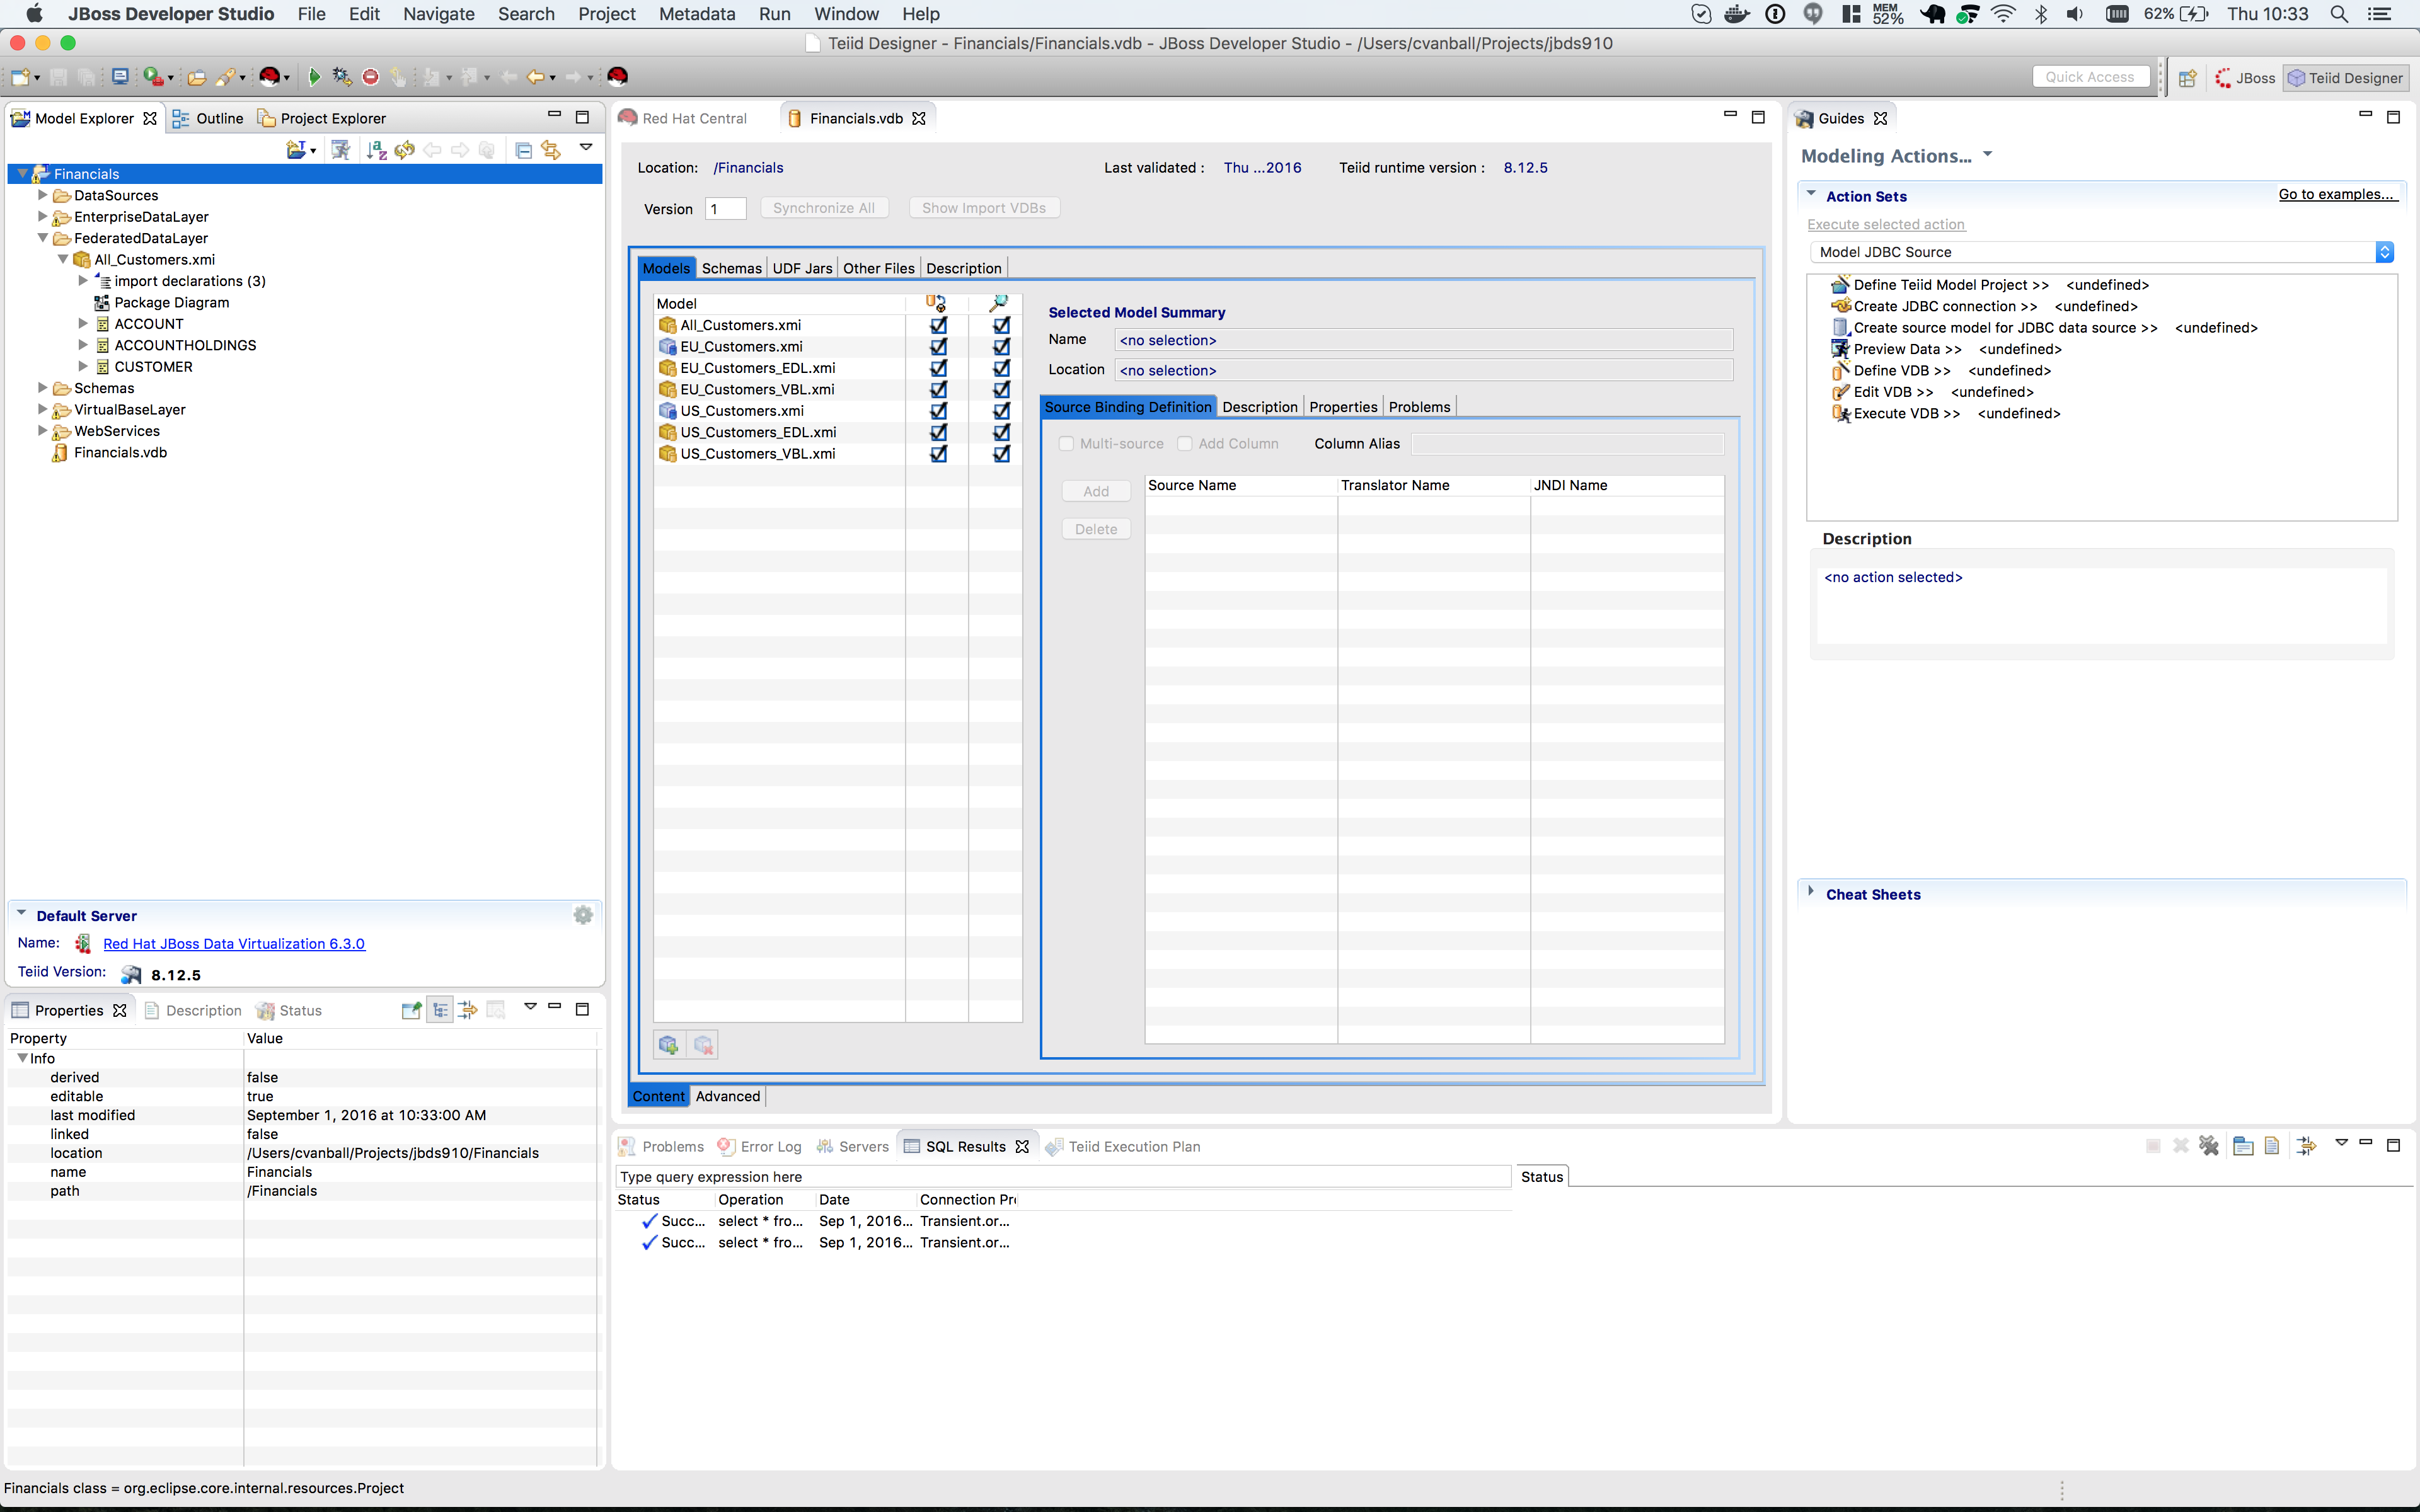
Task: Click Sort A-Z icon in Model Explorer
Action: (376, 150)
